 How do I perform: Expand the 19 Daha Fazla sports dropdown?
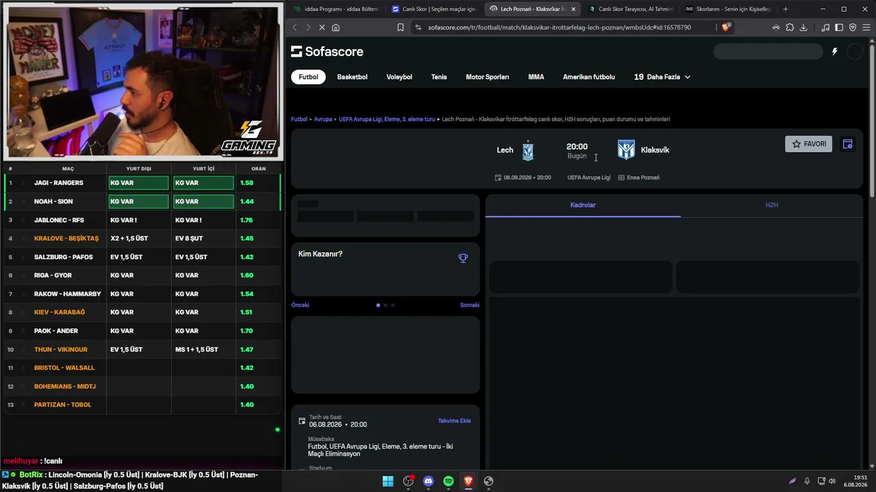tap(662, 77)
